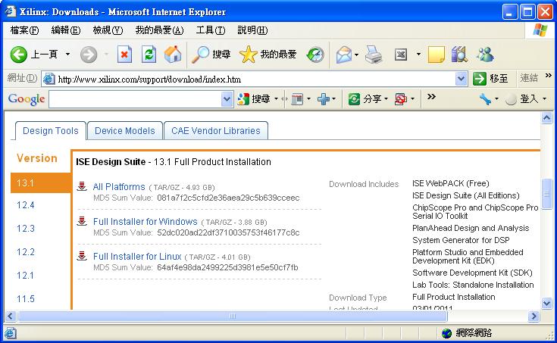Select version 12.3 in Version list
557x343 pixels.
pyautogui.click(x=26, y=229)
